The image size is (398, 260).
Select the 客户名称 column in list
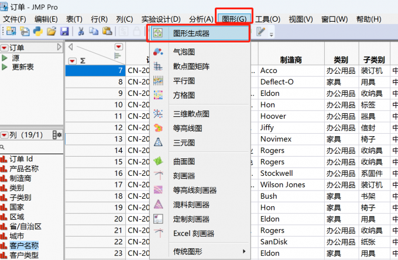click(24, 245)
